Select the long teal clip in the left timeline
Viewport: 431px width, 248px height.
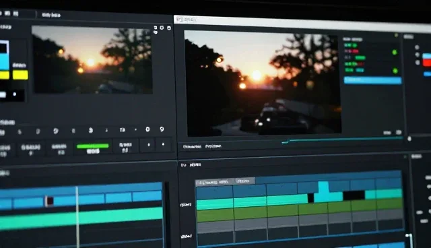(x=81, y=218)
